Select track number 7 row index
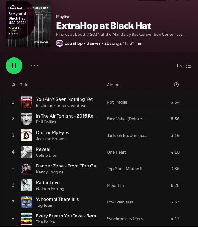The image size is (198, 227). (x=13, y=202)
